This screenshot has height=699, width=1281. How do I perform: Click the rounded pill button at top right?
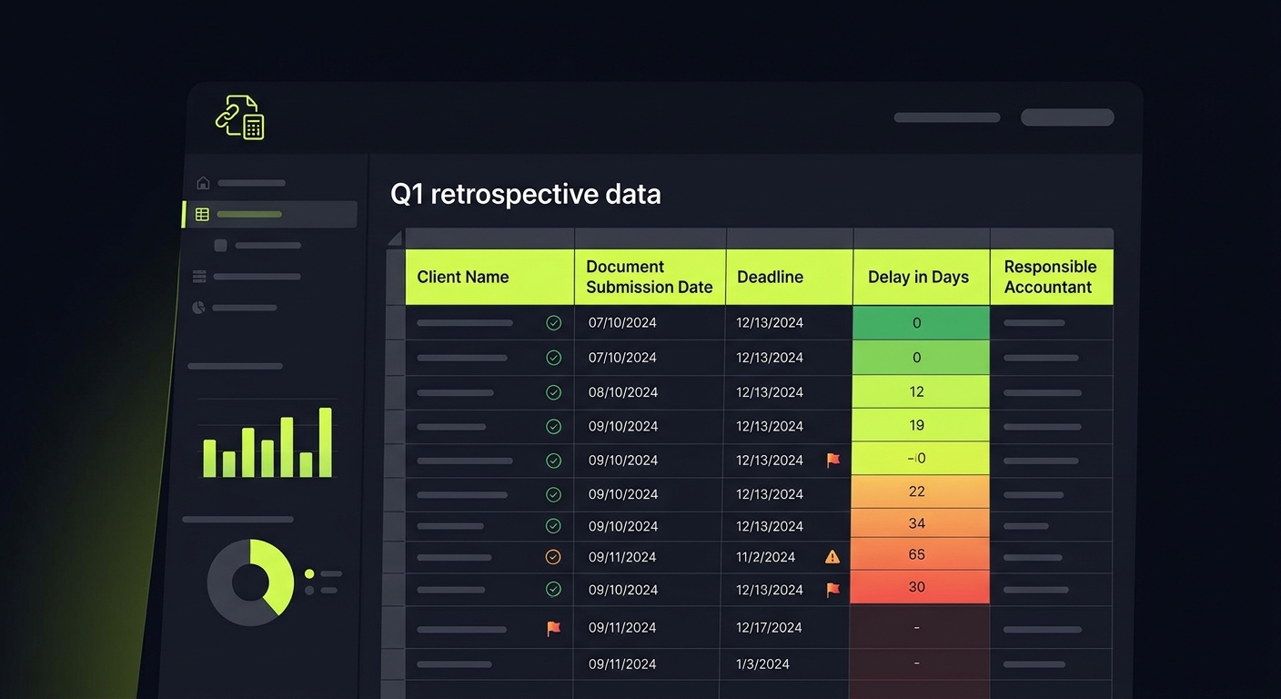(x=1066, y=117)
